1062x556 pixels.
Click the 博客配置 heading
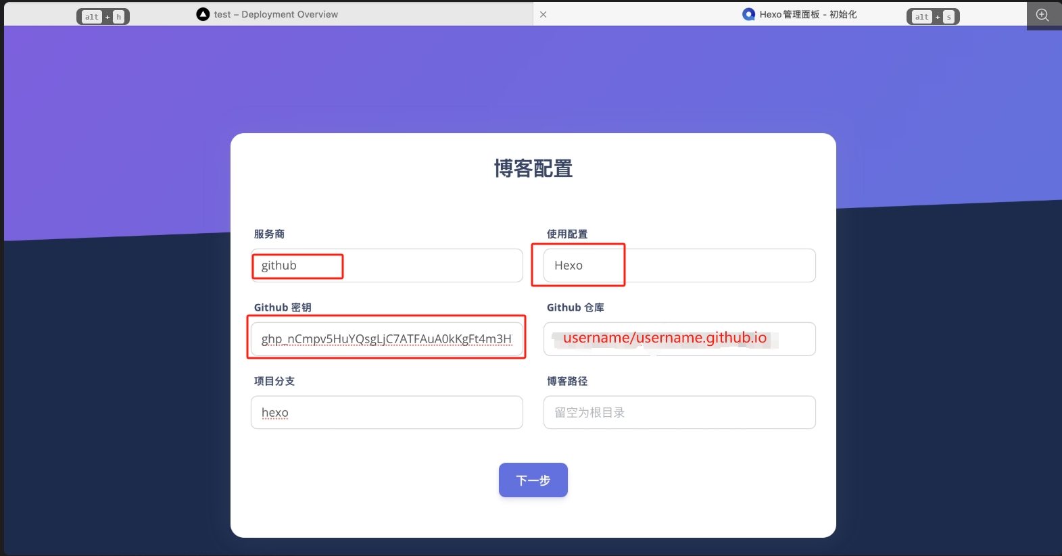[533, 168]
